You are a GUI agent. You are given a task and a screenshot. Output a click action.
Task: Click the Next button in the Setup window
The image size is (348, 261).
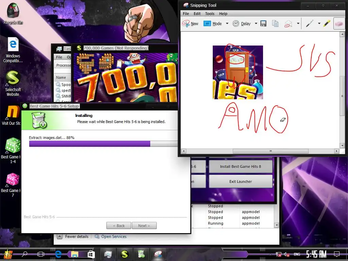click(144, 226)
